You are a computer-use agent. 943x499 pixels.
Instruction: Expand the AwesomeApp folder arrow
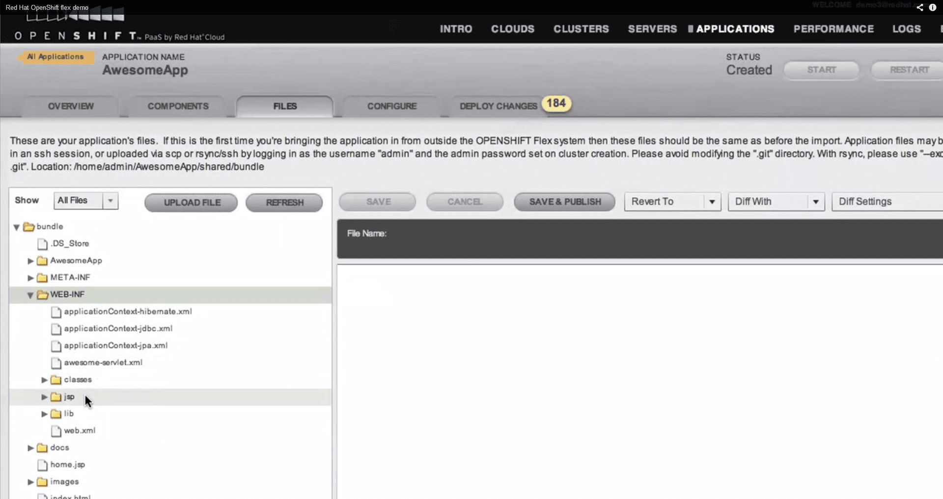(30, 261)
